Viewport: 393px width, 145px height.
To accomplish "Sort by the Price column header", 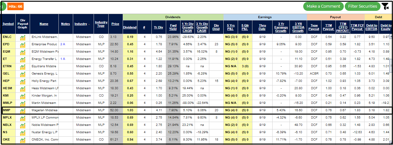I will [115, 24].
